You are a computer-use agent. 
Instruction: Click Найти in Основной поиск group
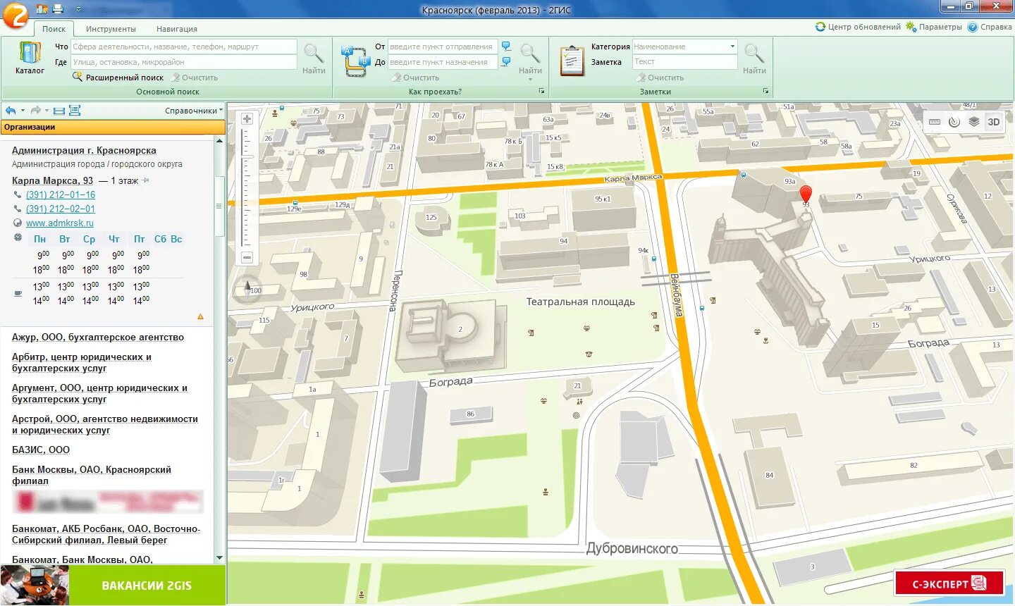coord(314,58)
